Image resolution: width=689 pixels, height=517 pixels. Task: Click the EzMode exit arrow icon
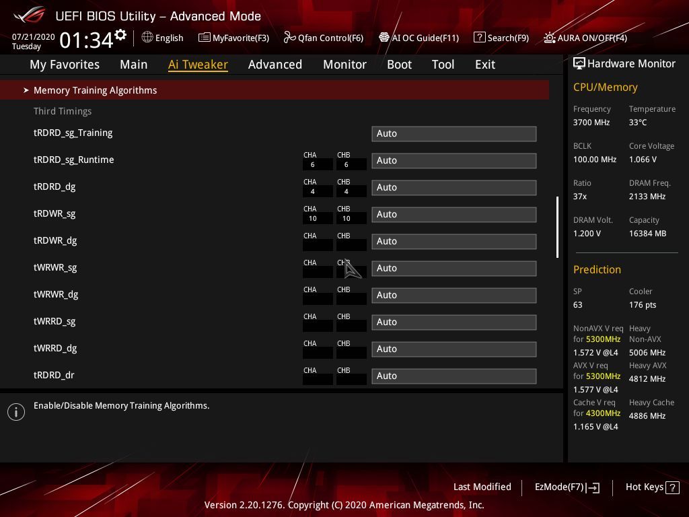tap(593, 487)
